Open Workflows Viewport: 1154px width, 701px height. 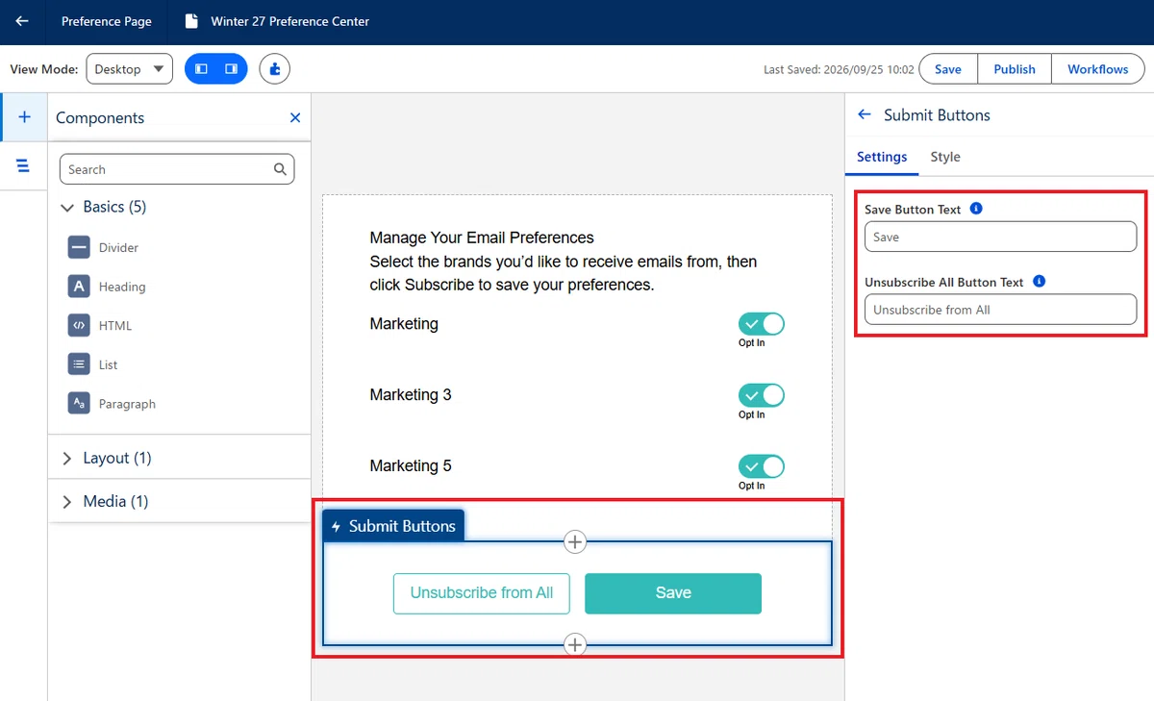pyautogui.click(x=1098, y=69)
